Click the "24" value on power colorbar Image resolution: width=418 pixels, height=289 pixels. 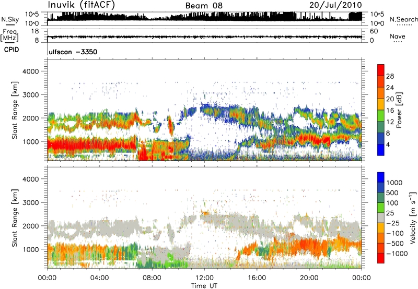390,88
